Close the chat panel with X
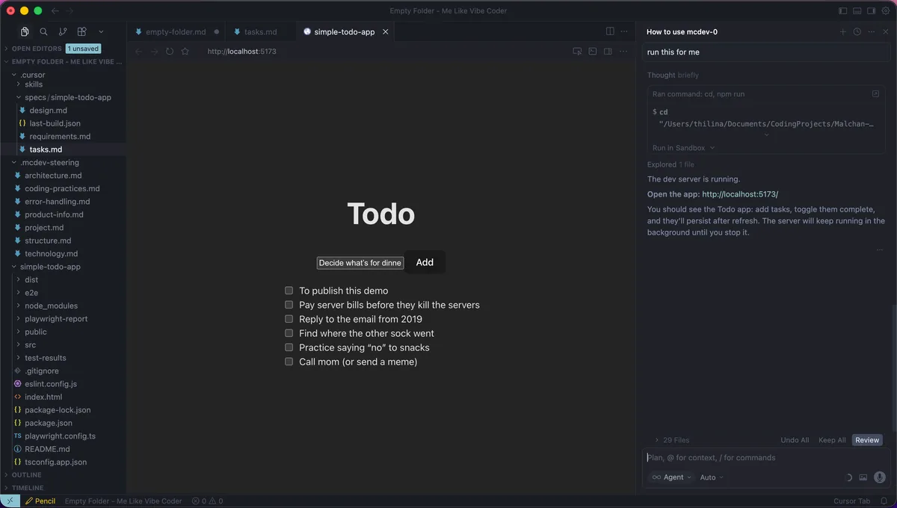 [887, 31]
